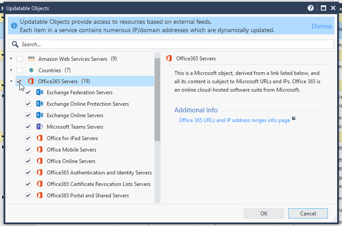Select 'Exchange Online Servers' row text
342x226 pixels.
tap(75, 115)
